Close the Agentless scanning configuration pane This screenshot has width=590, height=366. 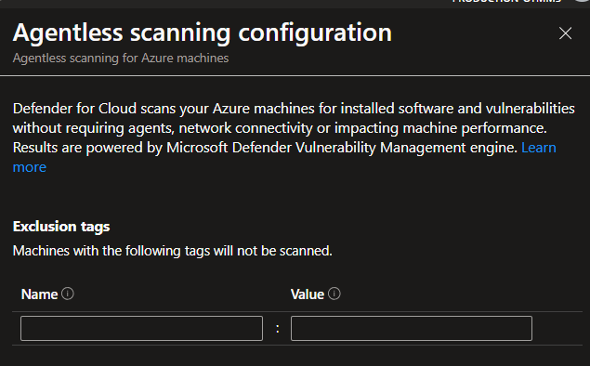point(565,33)
